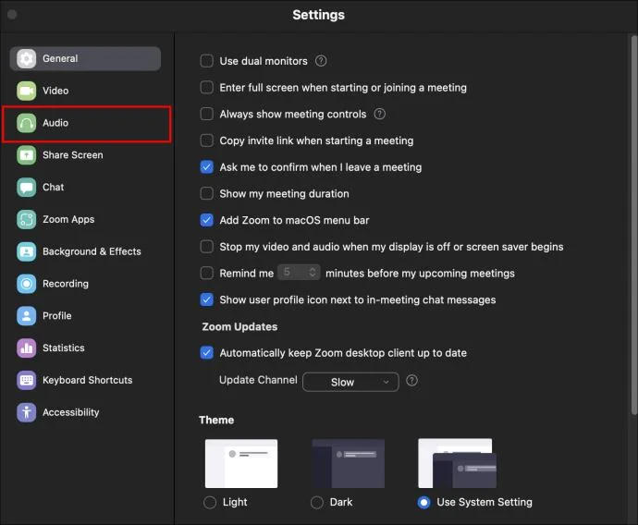The image size is (638, 525).
Task: Click the reminder minutes stepper arrows
Action: [x=313, y=272]
